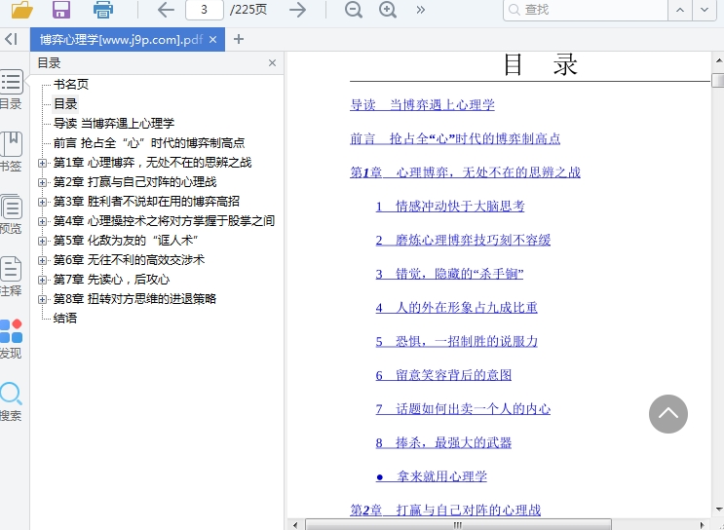Open page link 第1章 心理博弈，无处不在的思辨之战
The image size is (724, 530).
click(x=465, y=172)
